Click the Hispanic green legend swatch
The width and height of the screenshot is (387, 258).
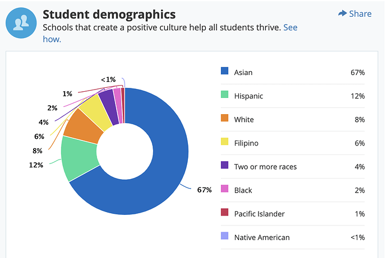click(225, 95)
